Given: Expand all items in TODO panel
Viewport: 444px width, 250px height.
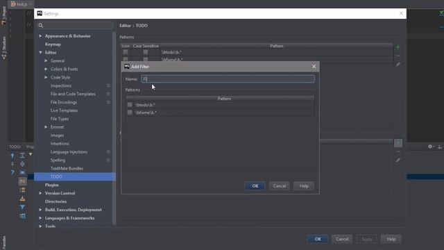Looking at the screenshot, I should (22, 156).
